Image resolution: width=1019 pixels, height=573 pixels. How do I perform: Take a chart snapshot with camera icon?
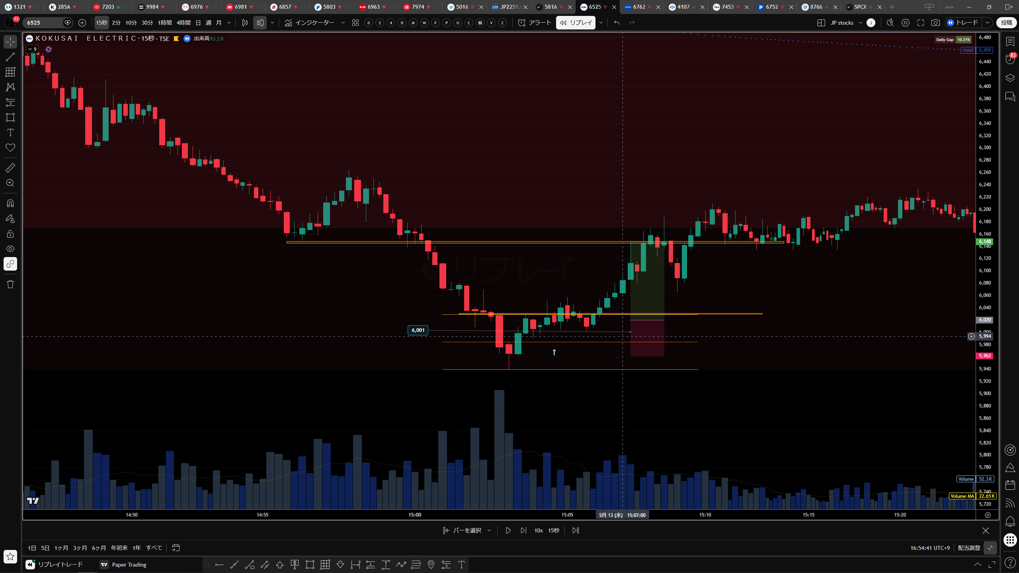tap(935, 23)
